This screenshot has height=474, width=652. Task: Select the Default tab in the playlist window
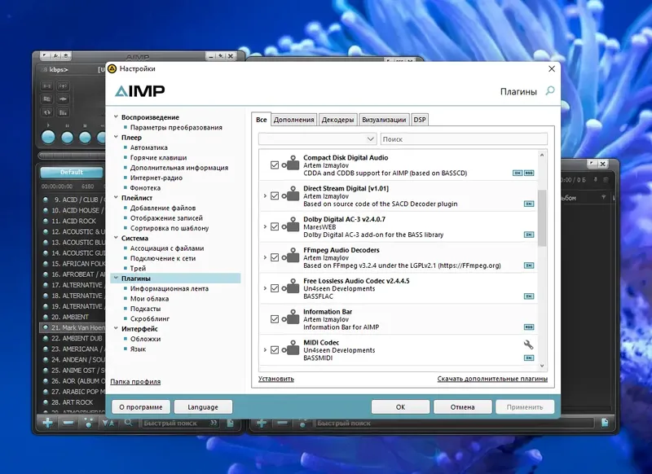(72, 173)
